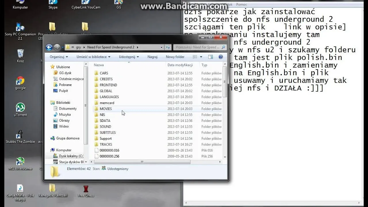This screenshot has height=207, width=368.
Task: Select the CARS folder
Action: coord(104,73)
